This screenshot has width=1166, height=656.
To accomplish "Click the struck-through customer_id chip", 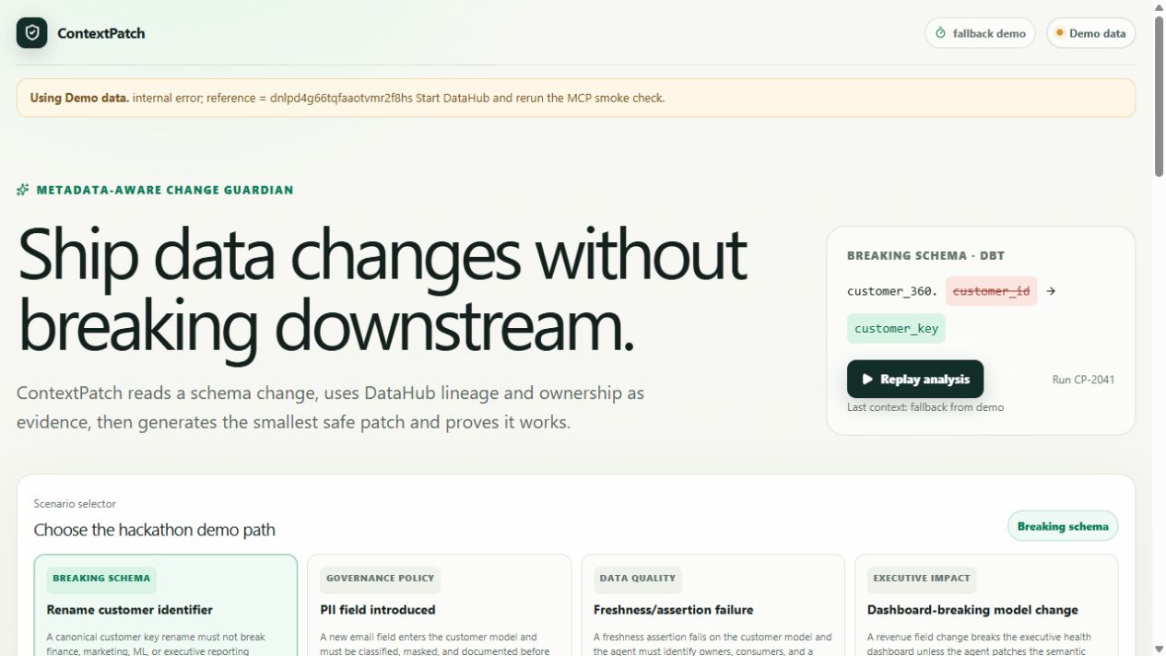I will tap(991, 291).
